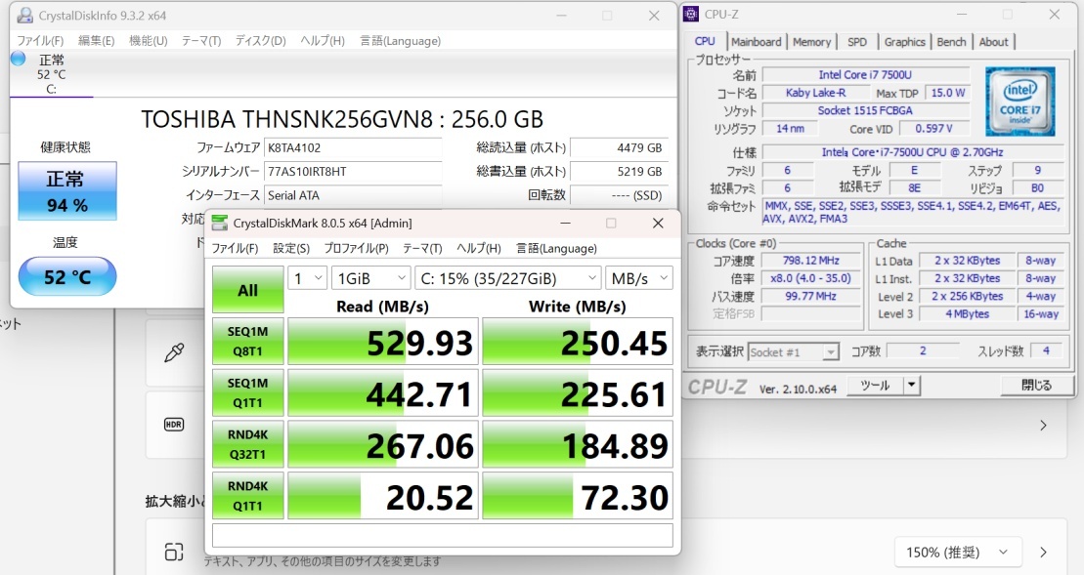Screen dimensions: 1084x575
Task: Click the HDR icon in Settings window
Action: click(x=174, y=425)
